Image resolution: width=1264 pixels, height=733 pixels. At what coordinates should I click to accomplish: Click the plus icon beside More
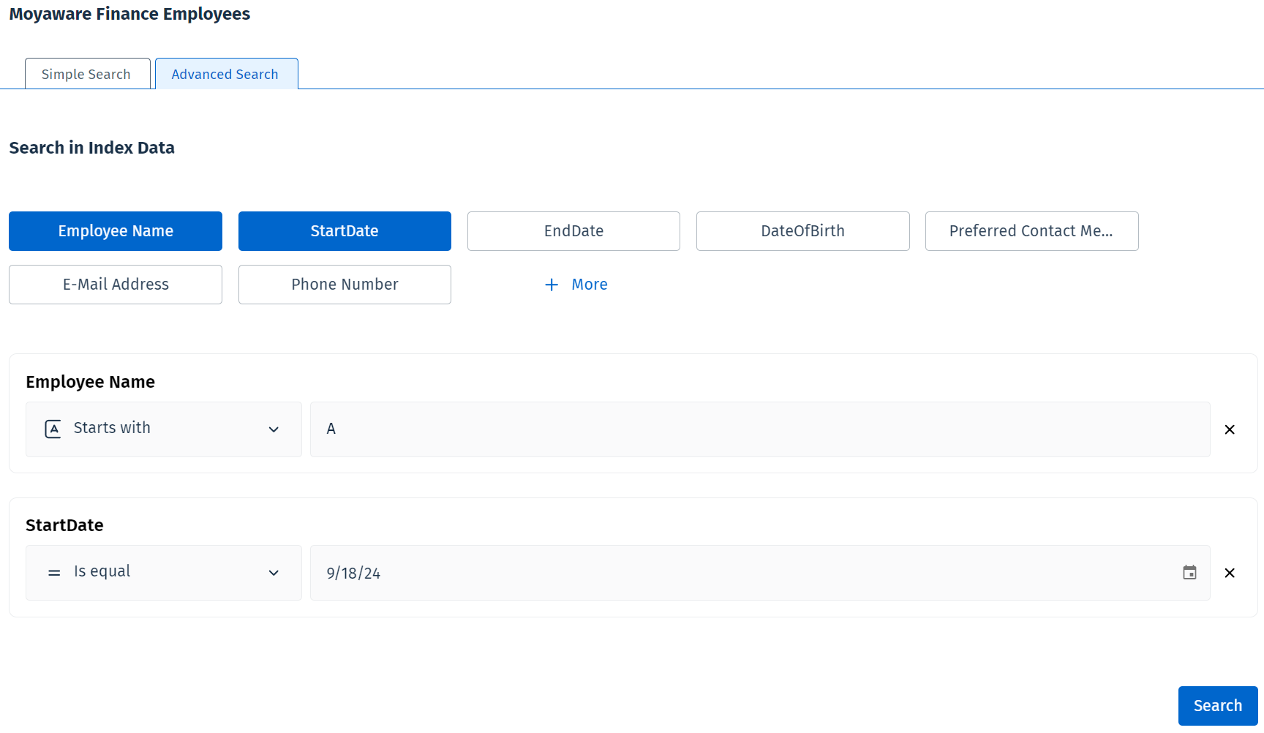(552, 285)
